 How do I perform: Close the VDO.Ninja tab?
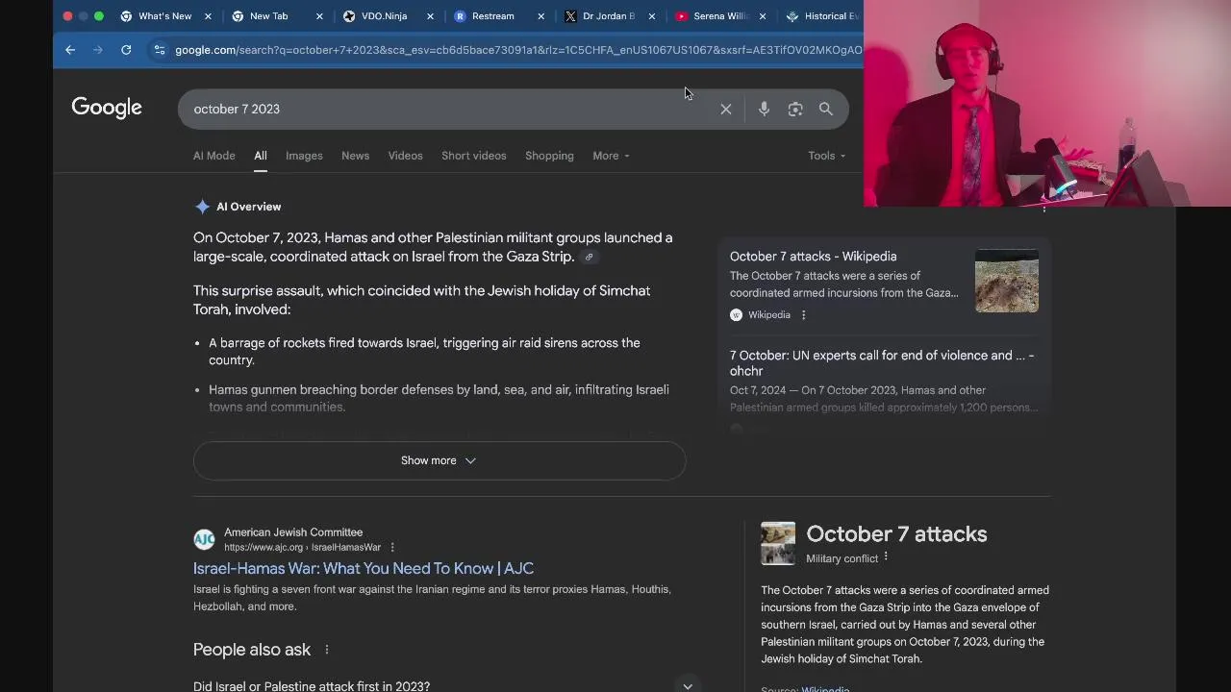(430, 16)
